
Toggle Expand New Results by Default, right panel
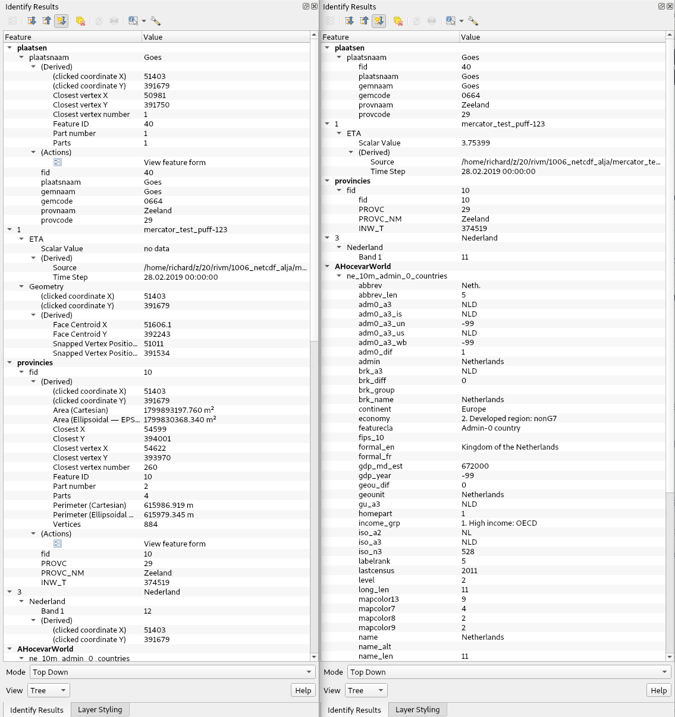379,21
